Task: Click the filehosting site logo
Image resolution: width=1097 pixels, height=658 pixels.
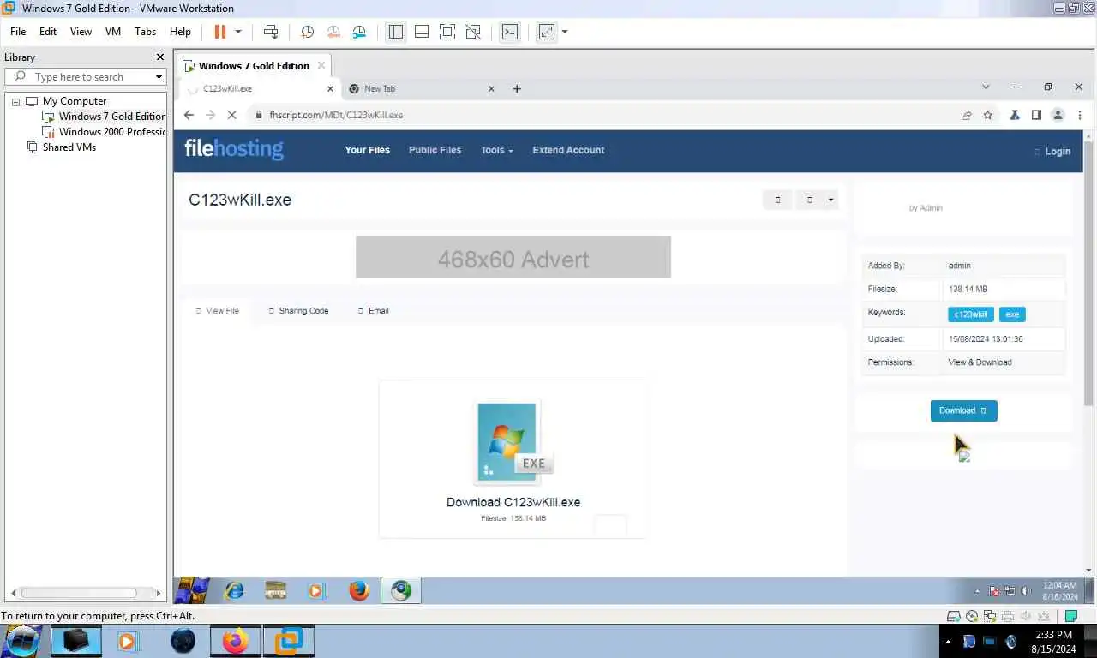Action: click(234, 149)
